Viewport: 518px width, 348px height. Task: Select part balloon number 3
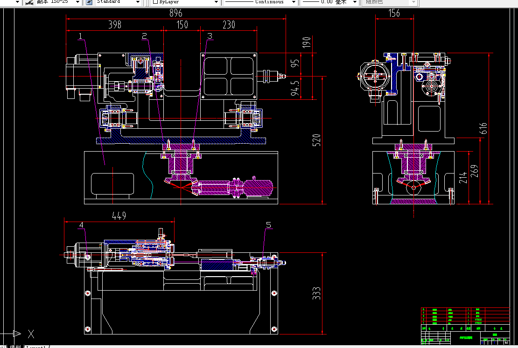click(x=210, y=36)
